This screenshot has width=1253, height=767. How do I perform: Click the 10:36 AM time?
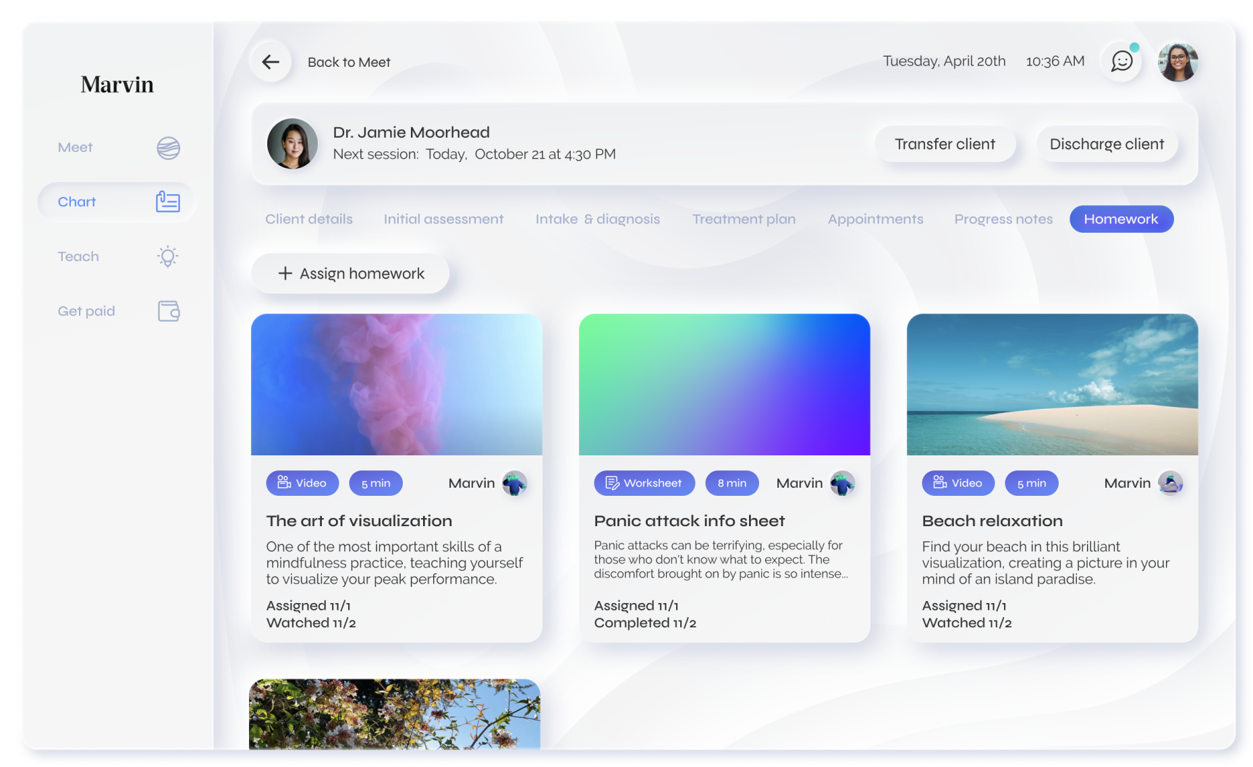pyautogui.click(x=1055, y=61)
